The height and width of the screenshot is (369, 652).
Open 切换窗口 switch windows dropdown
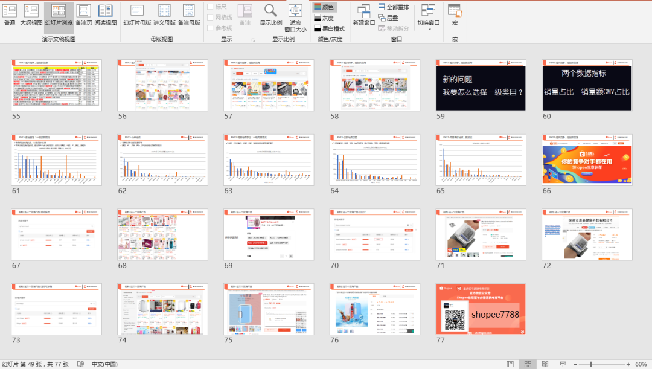tap(428, 18)
